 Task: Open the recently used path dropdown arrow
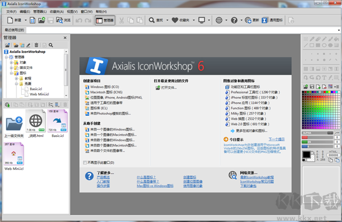339,30
